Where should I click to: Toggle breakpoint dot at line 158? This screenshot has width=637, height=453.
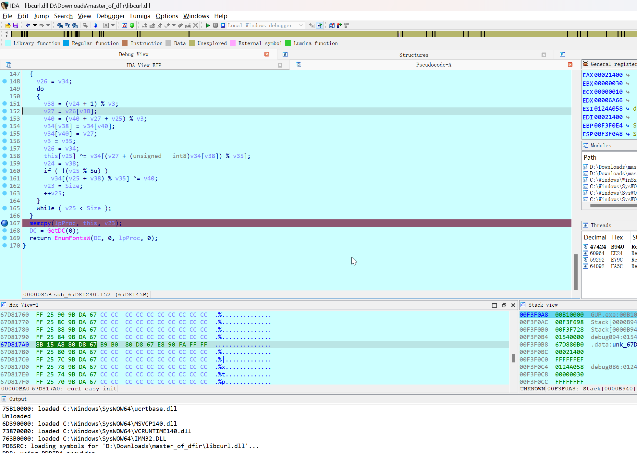[x=5, y=156]
